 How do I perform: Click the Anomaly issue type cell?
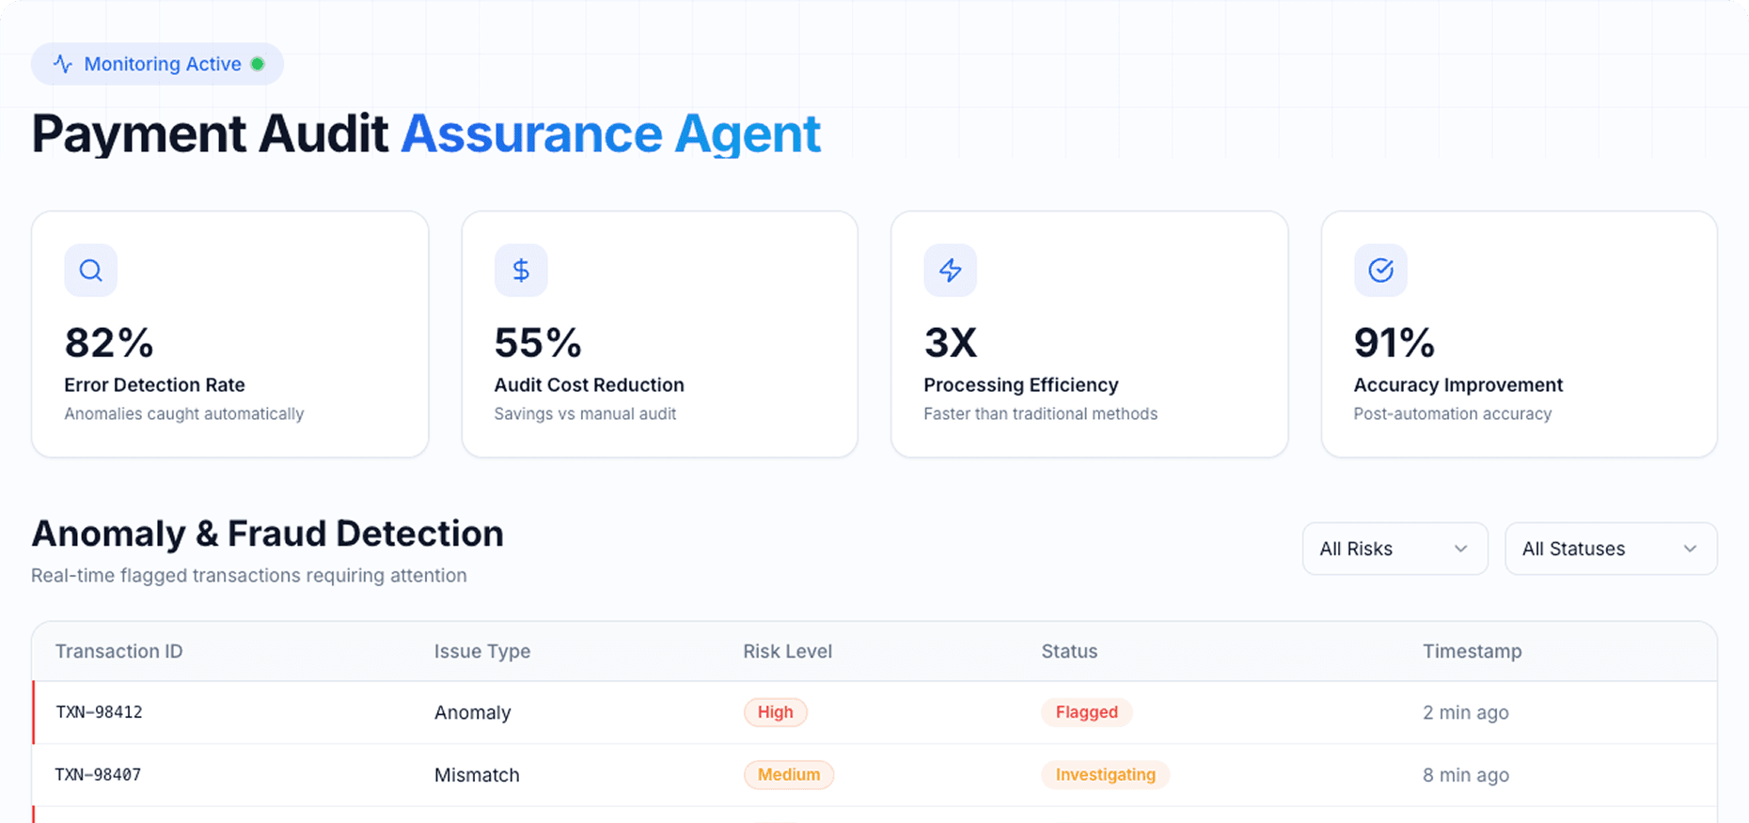click(x=473, y=712)
